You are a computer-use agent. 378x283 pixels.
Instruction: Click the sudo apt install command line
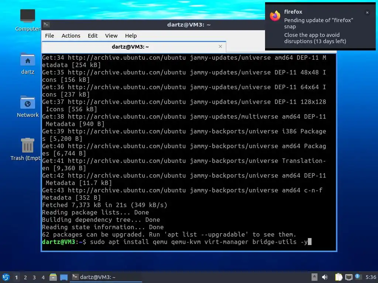(177, 242)
